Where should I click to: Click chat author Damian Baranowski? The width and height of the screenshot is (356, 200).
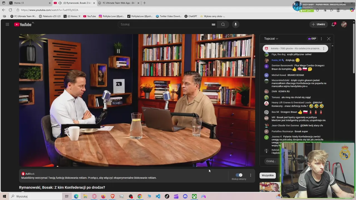282,66
